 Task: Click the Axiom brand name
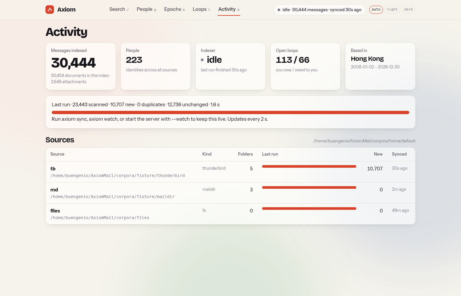(x=66, y=10)
